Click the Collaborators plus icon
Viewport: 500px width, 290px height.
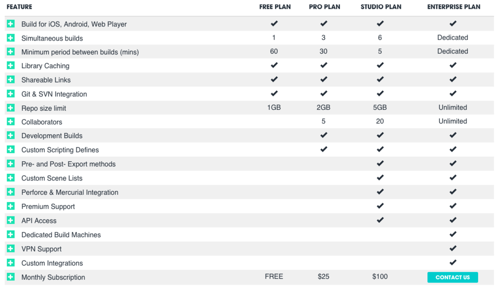(11, 122)
